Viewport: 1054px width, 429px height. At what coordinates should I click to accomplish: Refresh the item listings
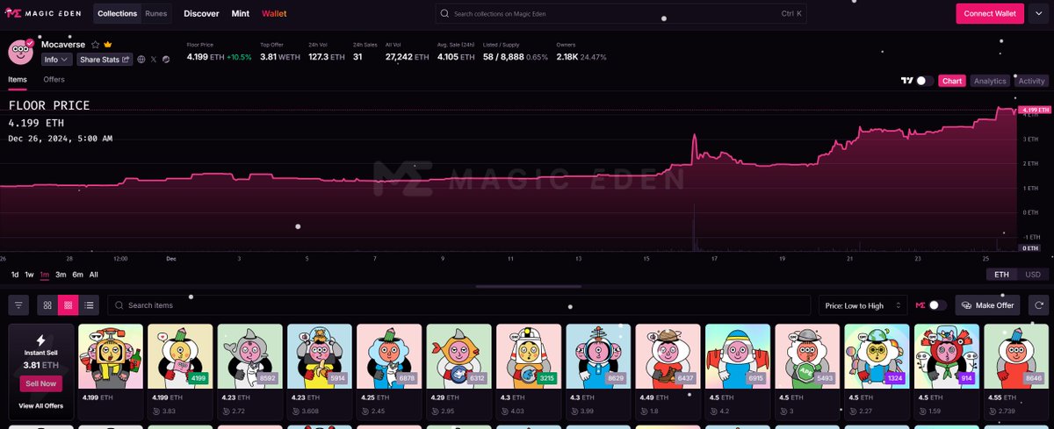(1040, 305)
